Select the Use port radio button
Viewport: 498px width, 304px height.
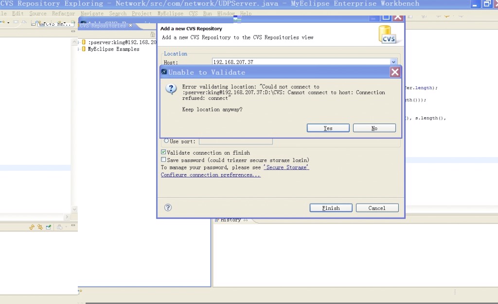click(x=166, y=141)
